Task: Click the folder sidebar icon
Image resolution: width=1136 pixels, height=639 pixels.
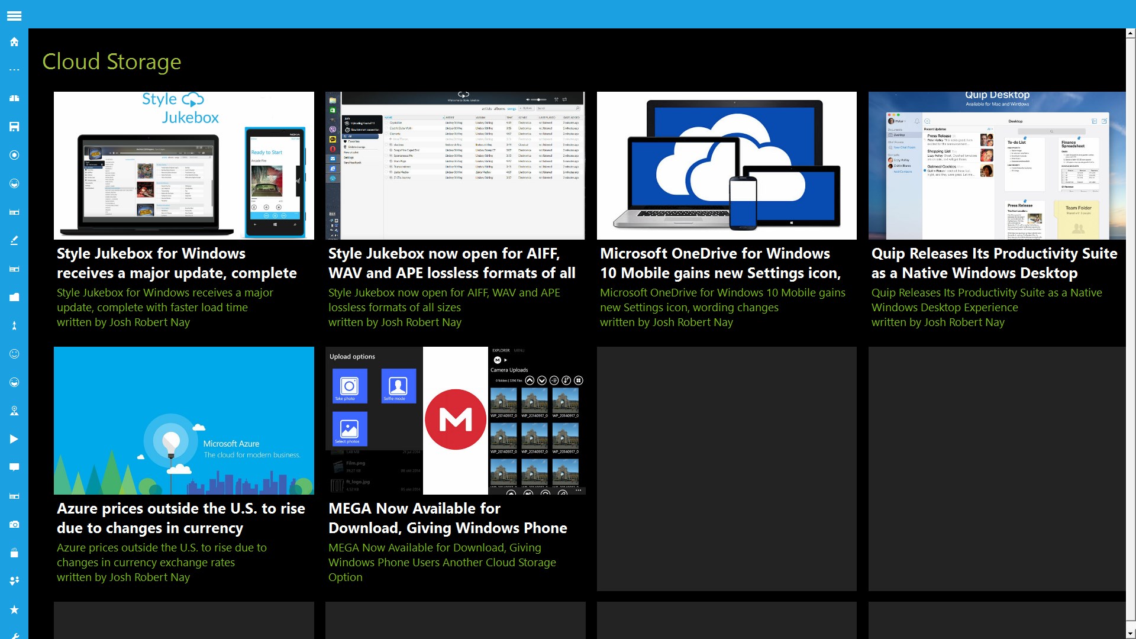Action: pyautogui.click(x=14, y=297)
